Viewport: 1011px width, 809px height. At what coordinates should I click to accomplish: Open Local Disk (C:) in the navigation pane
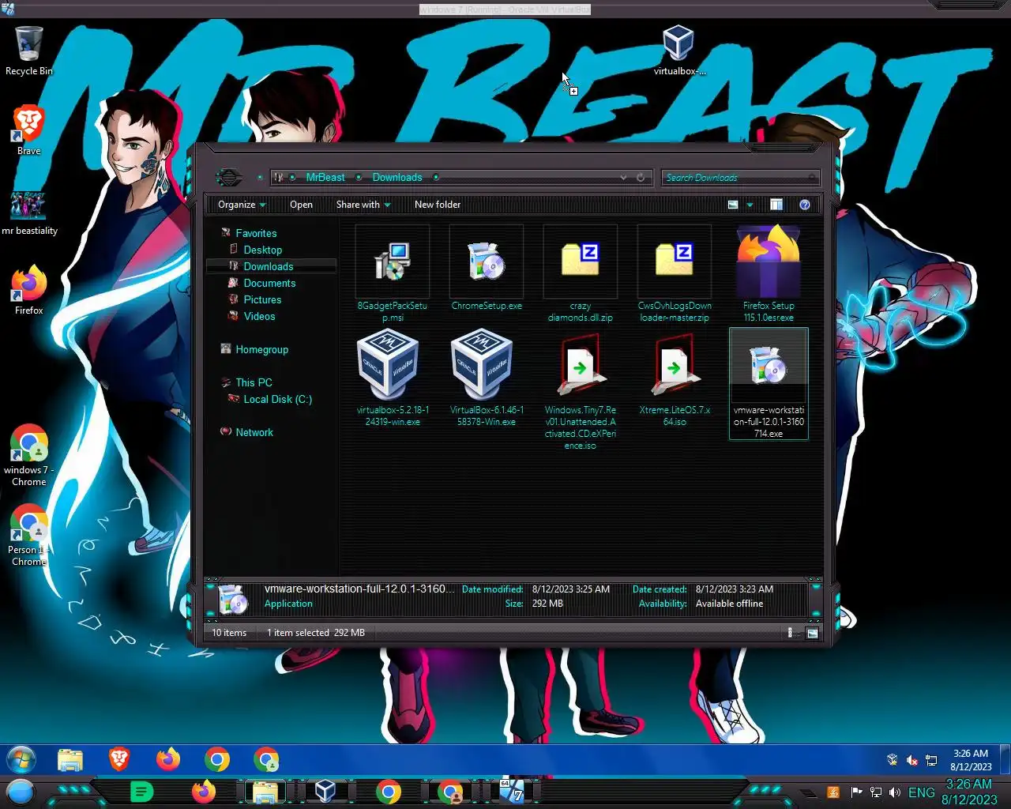(x=277, y=399)
